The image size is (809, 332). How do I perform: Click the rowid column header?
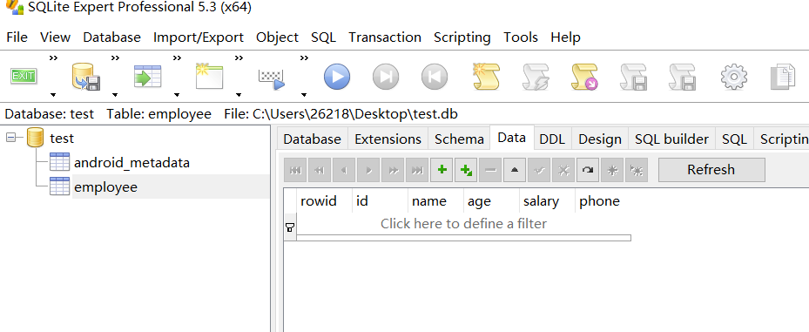(325, 200)
